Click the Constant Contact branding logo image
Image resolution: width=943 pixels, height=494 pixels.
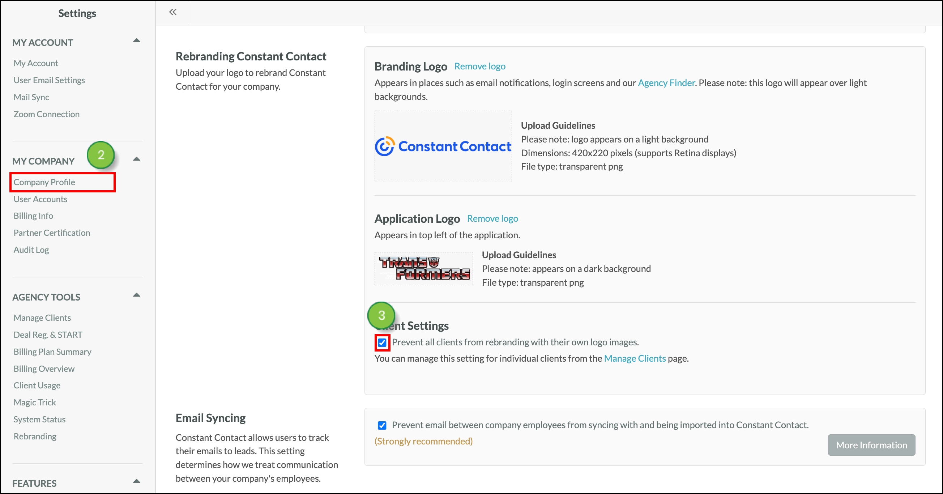(443, 146)
